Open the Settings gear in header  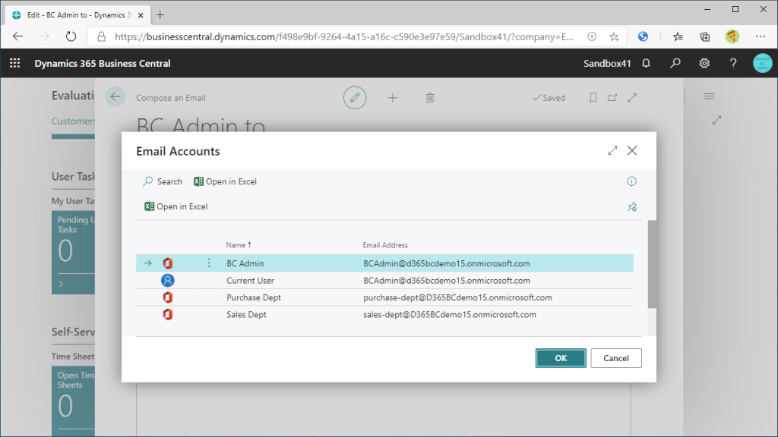[704, 64]
